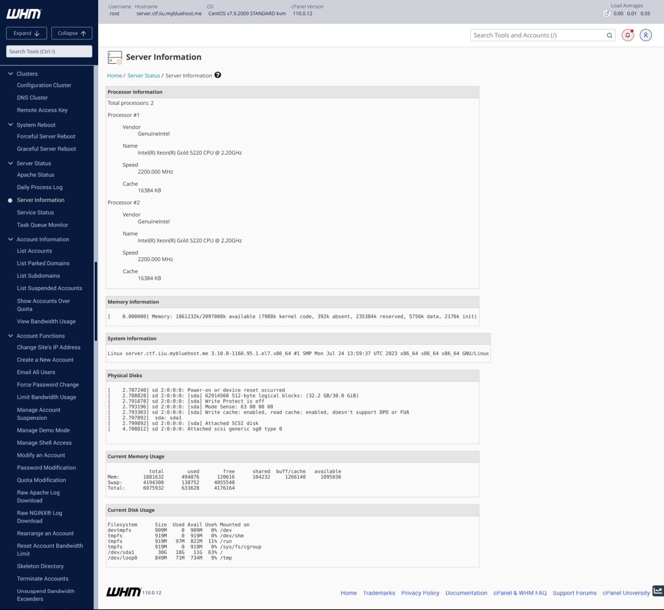Image resolution: width=664 pixels, height=610 pixels.
Task: Open notifications via the bell icon
Action: point(627,35)
